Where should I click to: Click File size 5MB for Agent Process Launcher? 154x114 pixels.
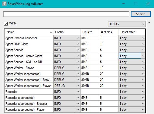point(90,38)
